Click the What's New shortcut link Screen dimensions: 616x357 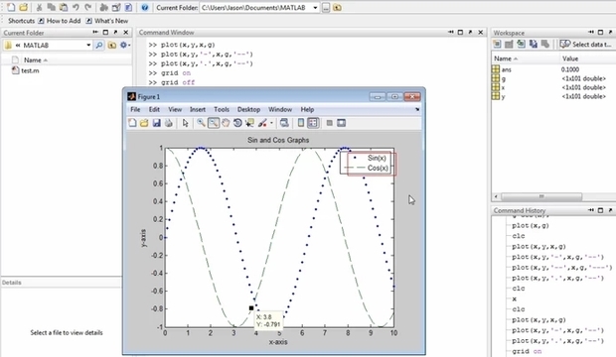click(x=107, y=21)
